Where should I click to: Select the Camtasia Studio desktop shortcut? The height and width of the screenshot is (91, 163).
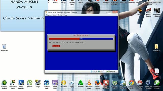(4, 84)
